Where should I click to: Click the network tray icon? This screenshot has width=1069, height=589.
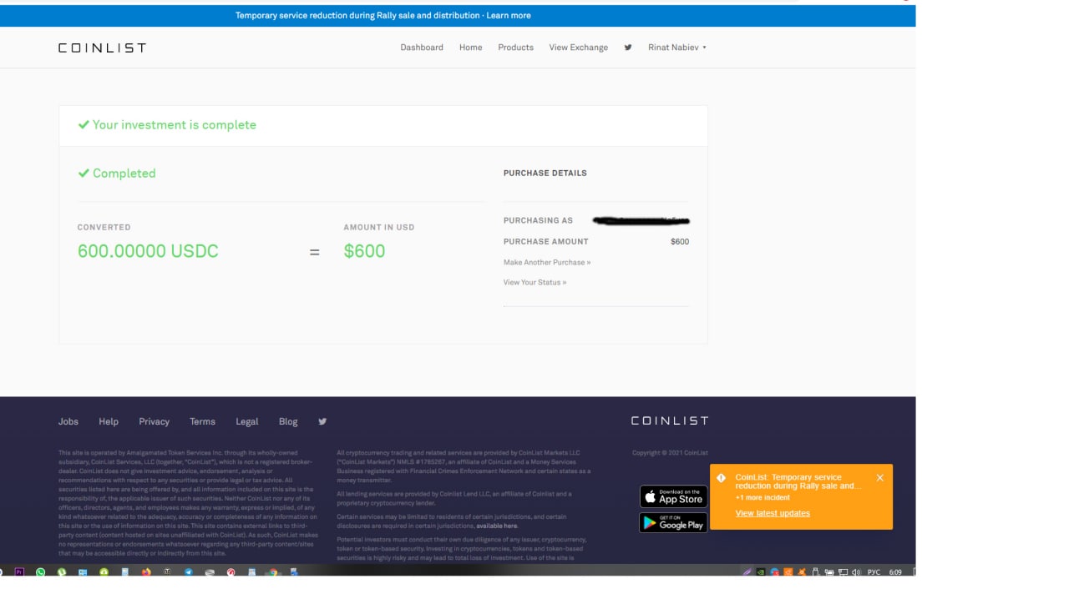click(844, 572)
